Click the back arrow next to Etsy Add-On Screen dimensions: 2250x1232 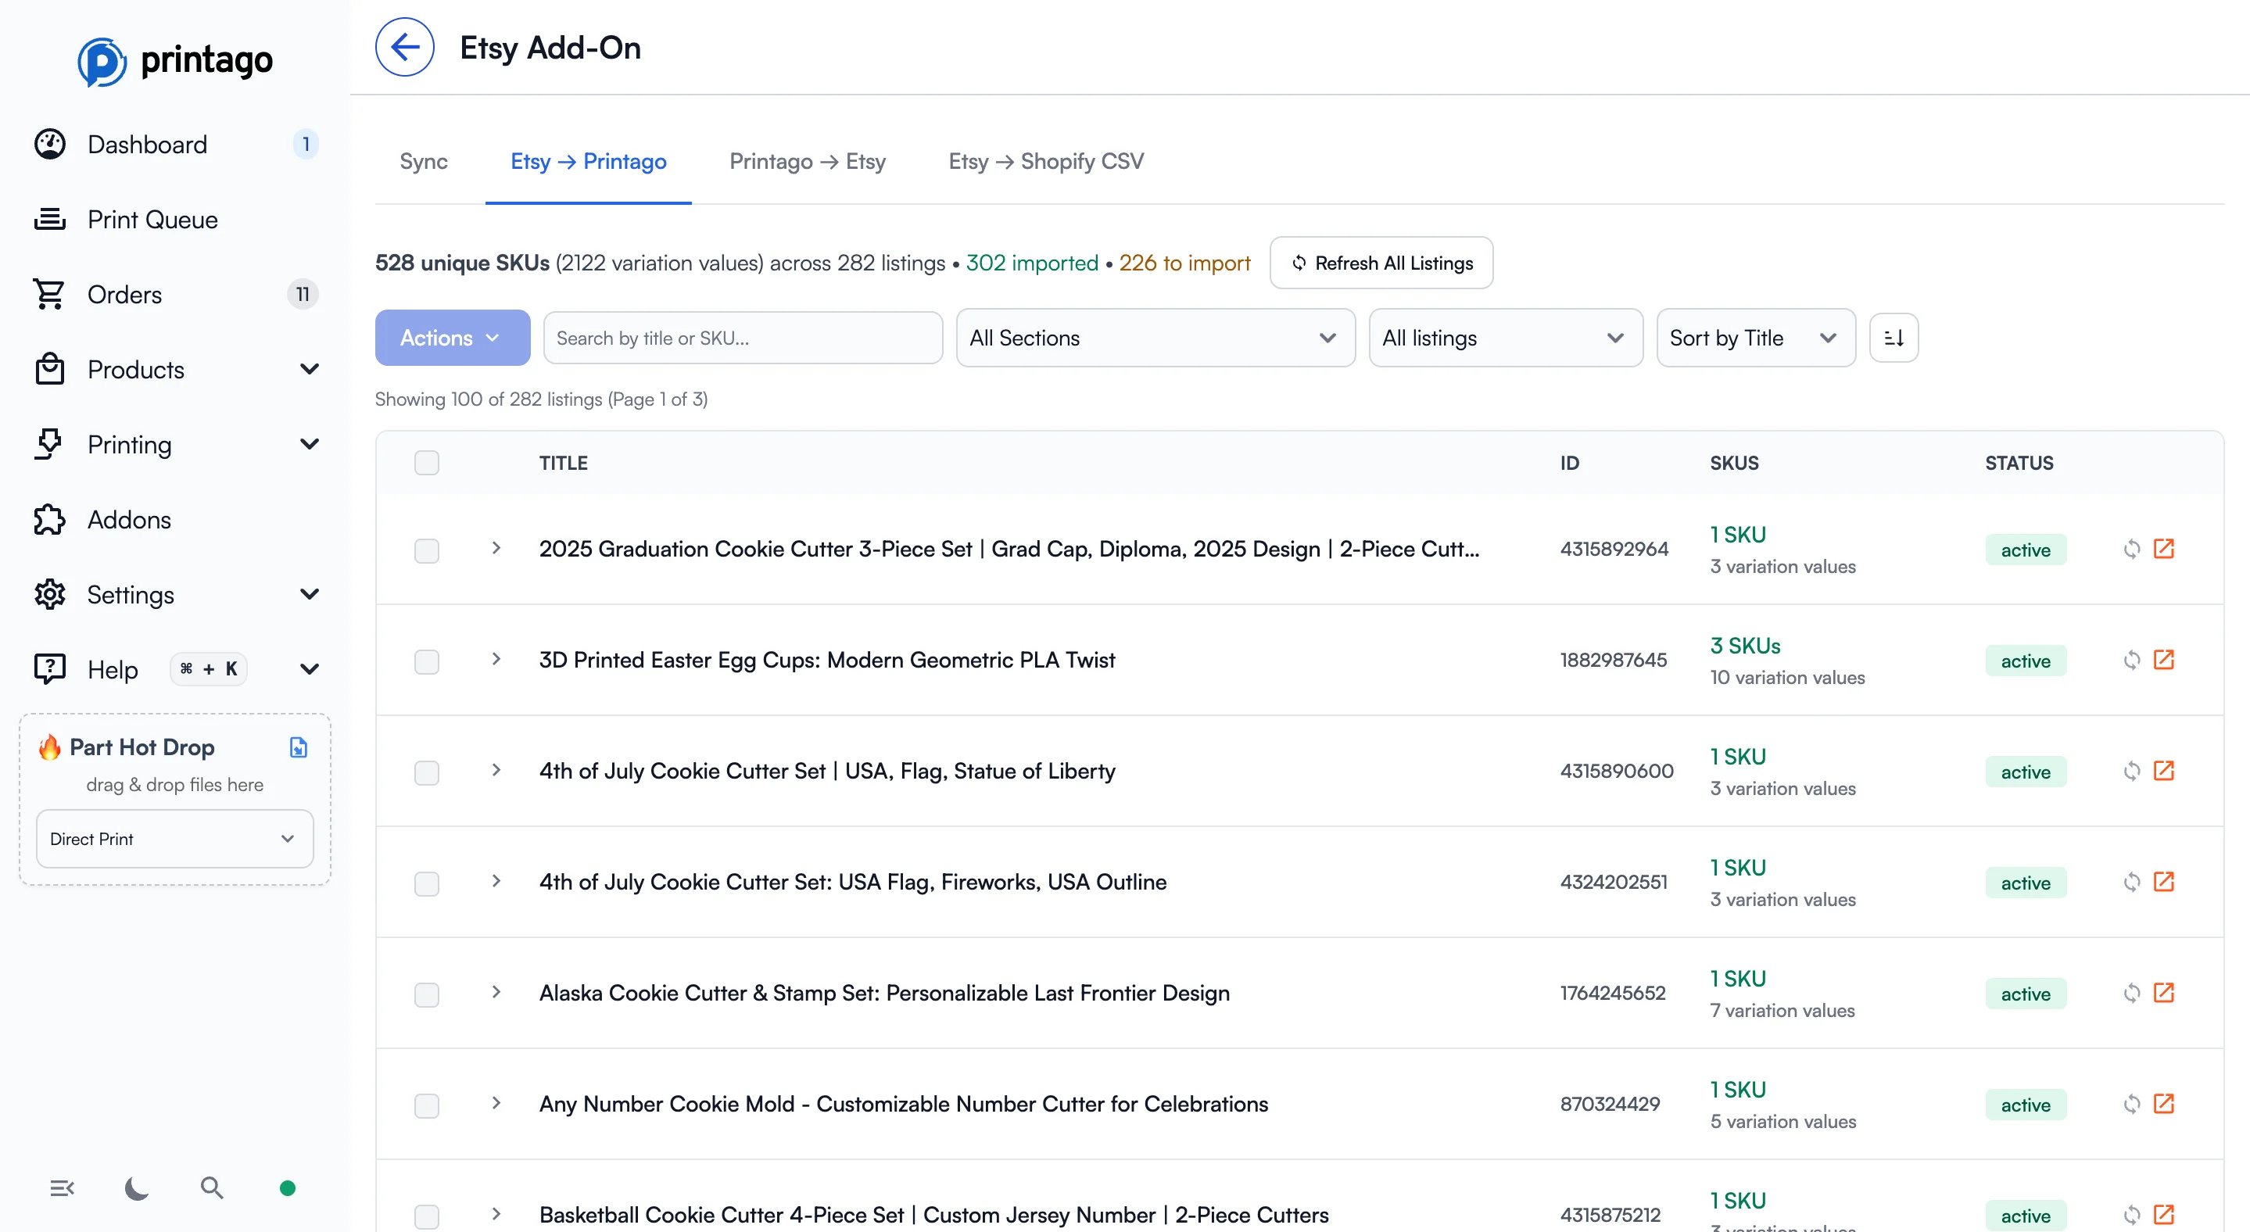click(404, 46)
